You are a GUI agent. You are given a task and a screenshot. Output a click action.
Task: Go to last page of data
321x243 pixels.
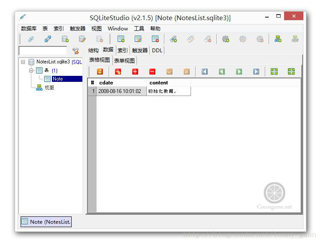coord(256,72)
